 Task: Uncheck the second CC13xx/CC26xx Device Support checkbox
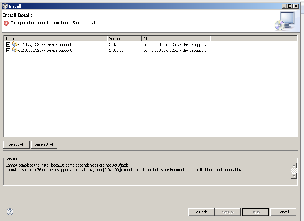tap(8, 50)
